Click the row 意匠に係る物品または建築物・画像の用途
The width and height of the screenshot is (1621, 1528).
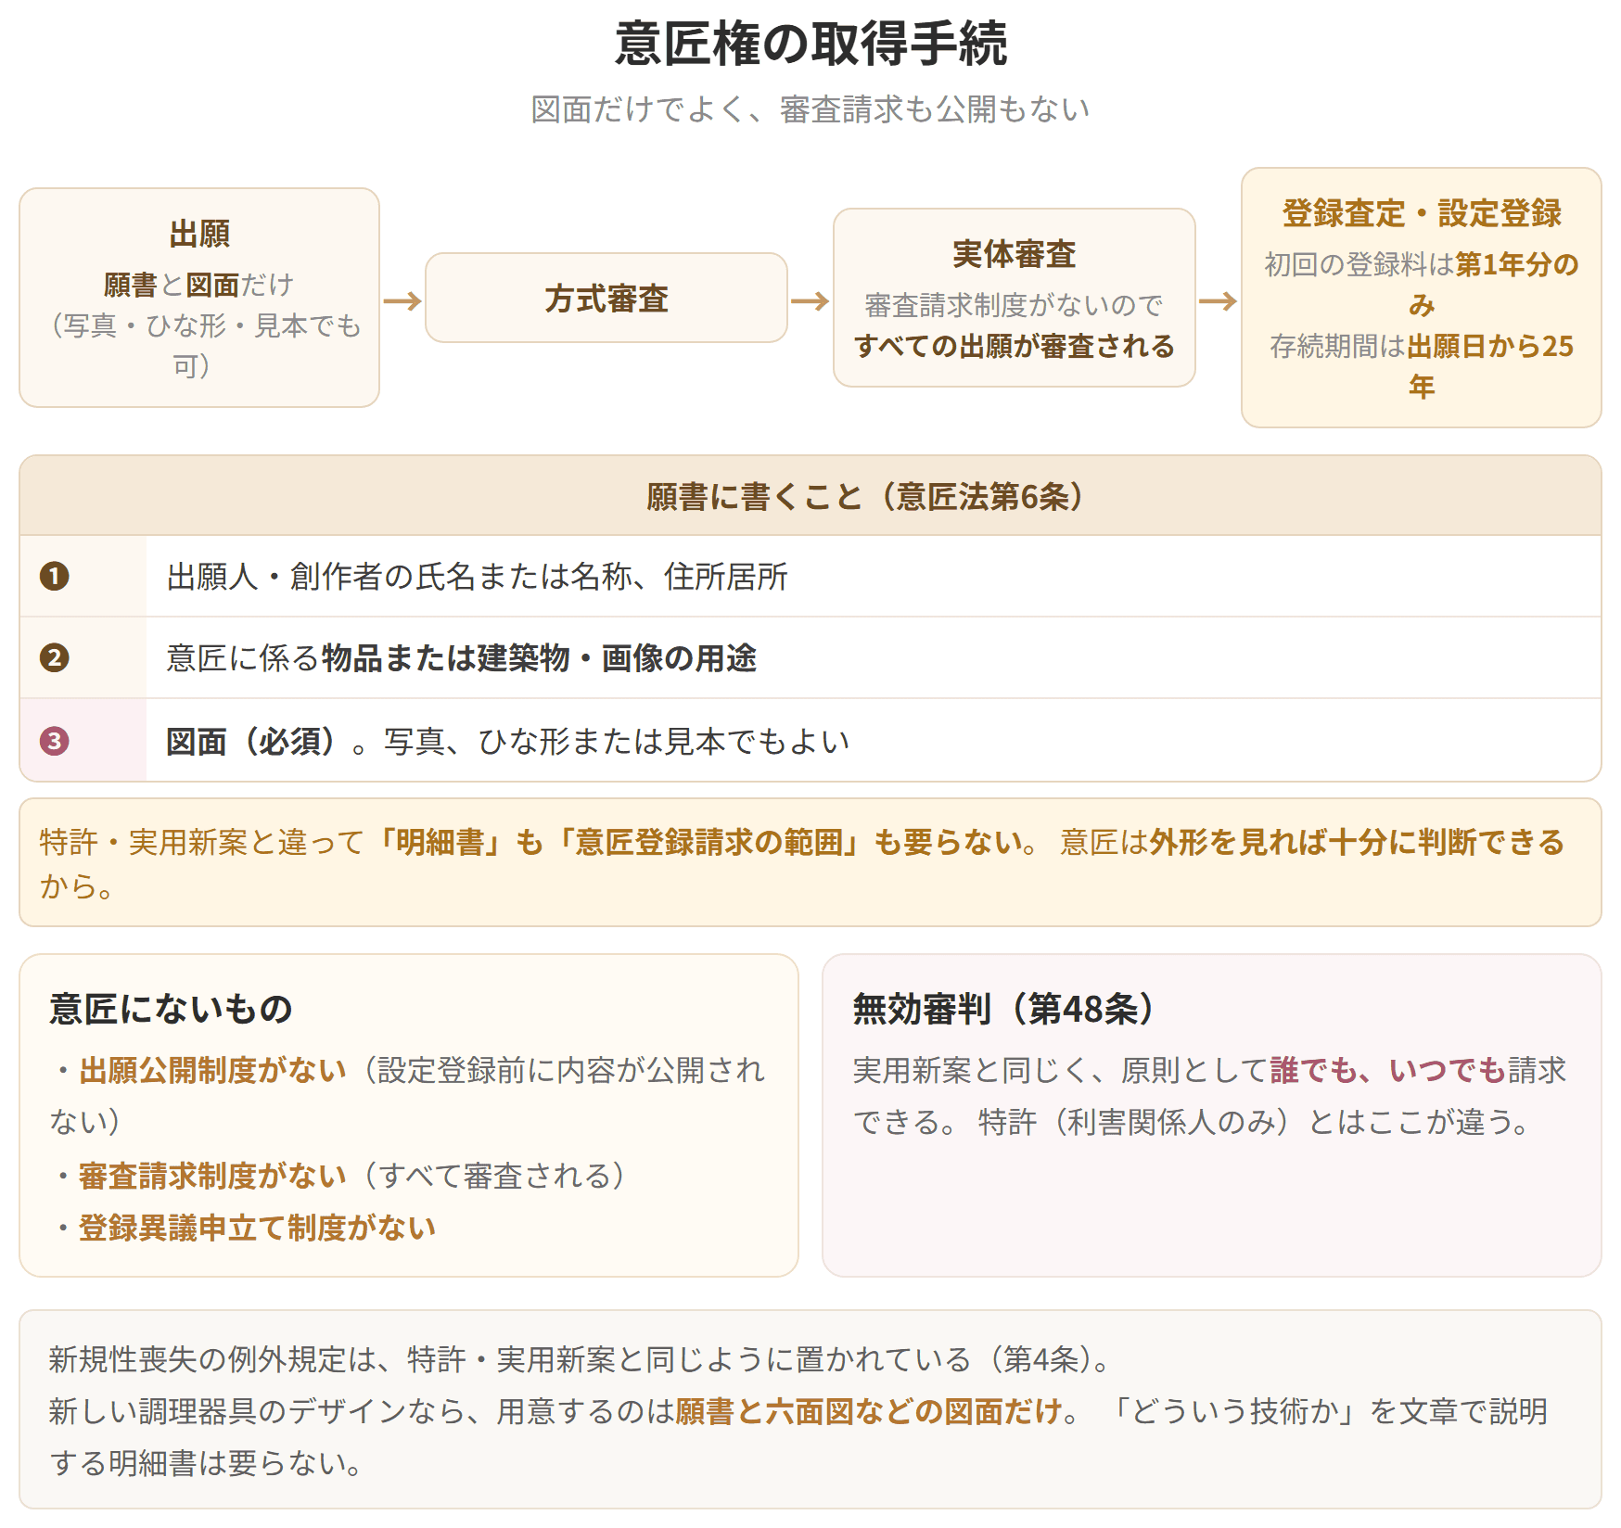coord(810,658)
